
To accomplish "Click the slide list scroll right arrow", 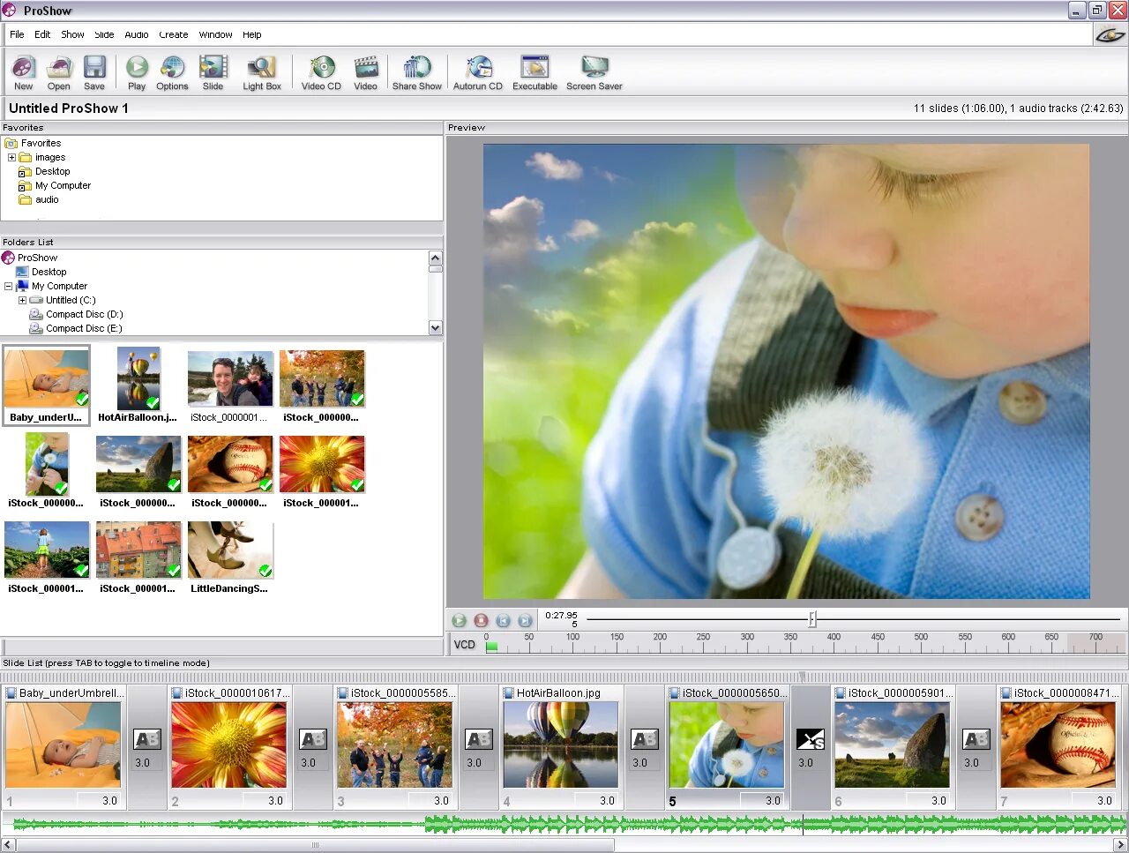I will (1120, 845).
